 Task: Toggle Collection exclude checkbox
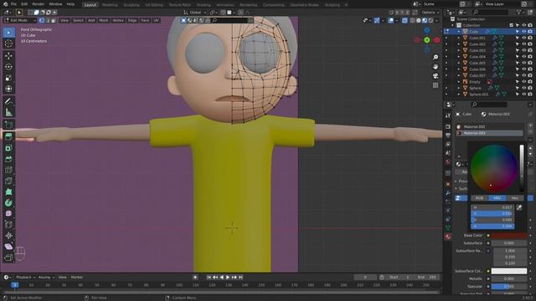click(x=512, y=25)
